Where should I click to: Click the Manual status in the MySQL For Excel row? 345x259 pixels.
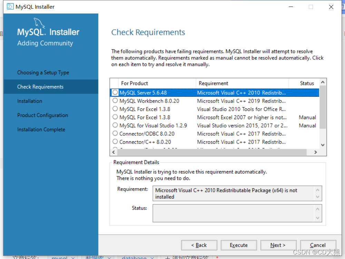pos(307,117)
